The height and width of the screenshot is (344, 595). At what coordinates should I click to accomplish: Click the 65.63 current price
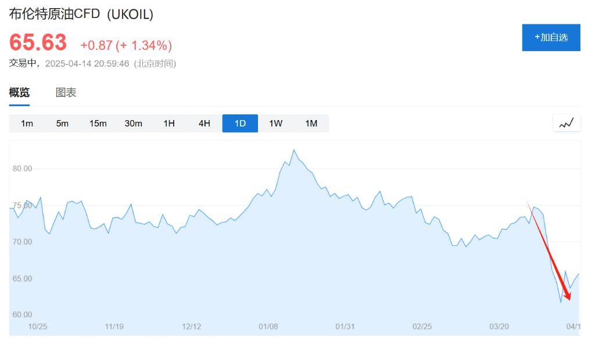38,42
